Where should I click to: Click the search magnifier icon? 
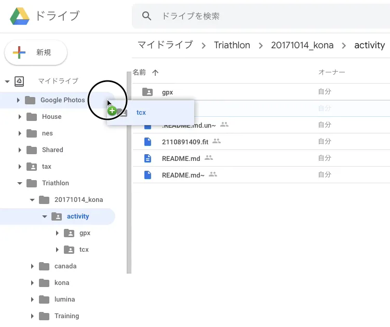click(x=147, y=16)
